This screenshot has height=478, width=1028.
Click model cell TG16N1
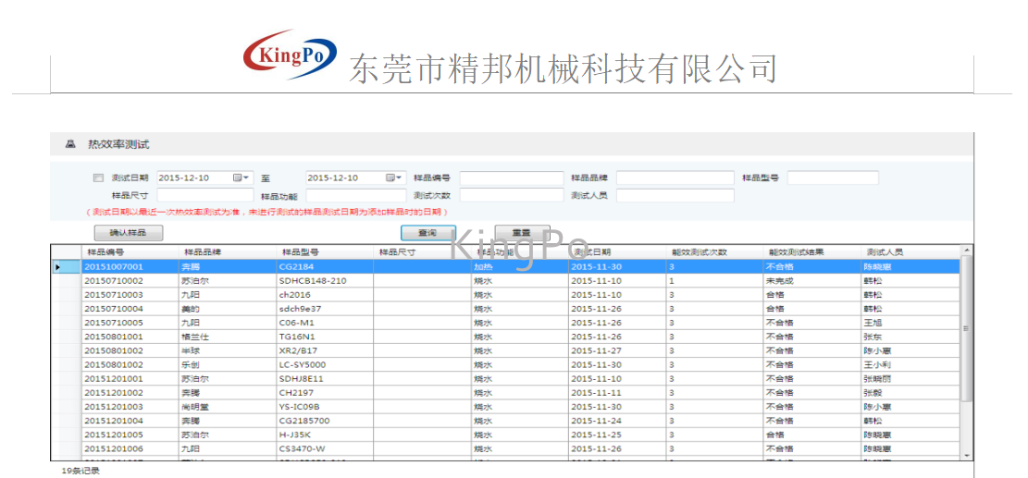[325, 337]
